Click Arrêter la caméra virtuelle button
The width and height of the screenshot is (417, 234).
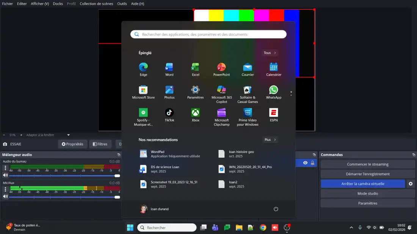tap(362, 184)
